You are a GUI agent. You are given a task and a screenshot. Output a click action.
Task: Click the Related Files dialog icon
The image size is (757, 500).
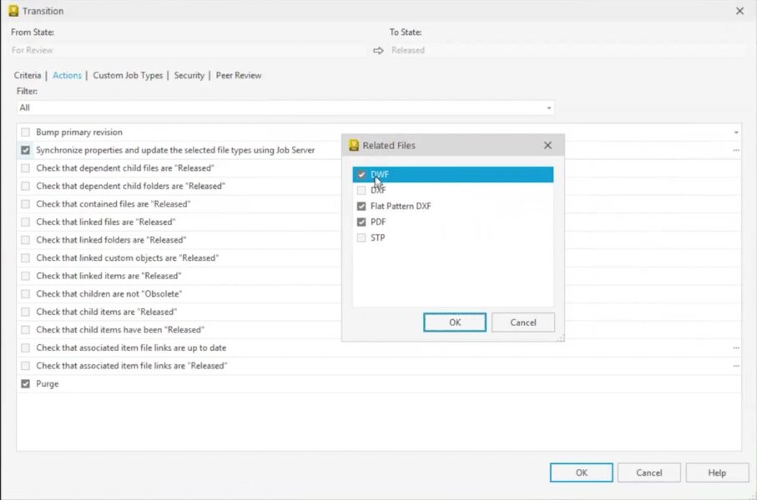pyautogui.click(x=351, y=144)
